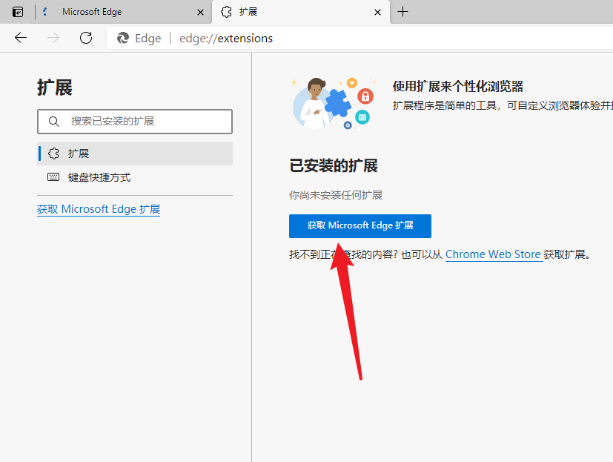Click the puzzle icon beside sidebar 扩展
This screenshot has width=613, height=462.
[x=53, y=154]
